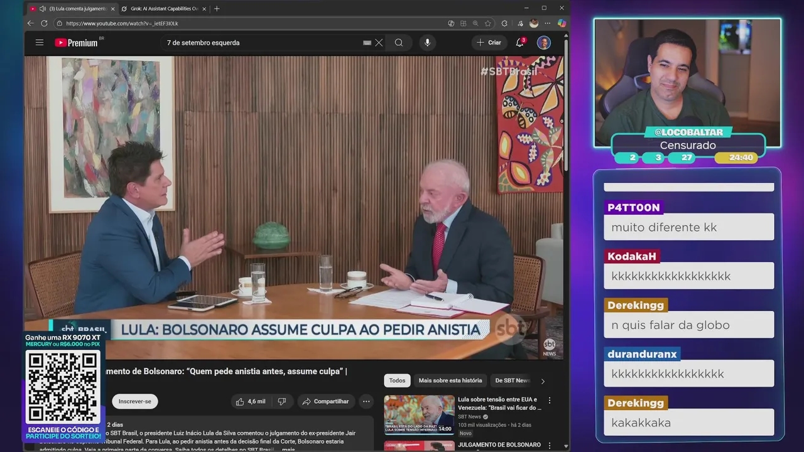Bookmark this page with the star icon
The image size is (804, 452).
tap(488, 23)
